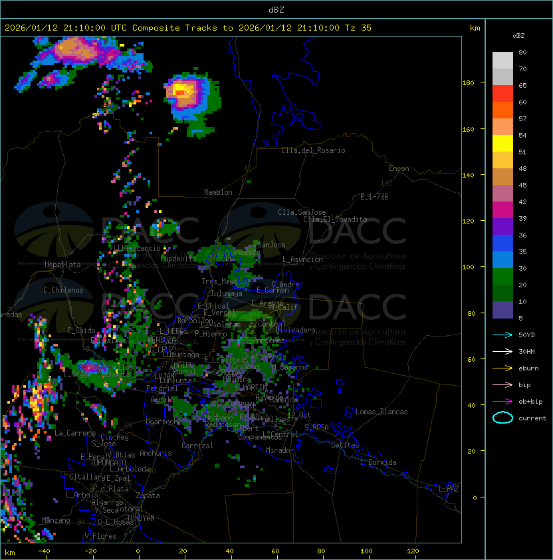
Task: Click the 'MENDOZA' city label
Action: (x=162, y=340)
